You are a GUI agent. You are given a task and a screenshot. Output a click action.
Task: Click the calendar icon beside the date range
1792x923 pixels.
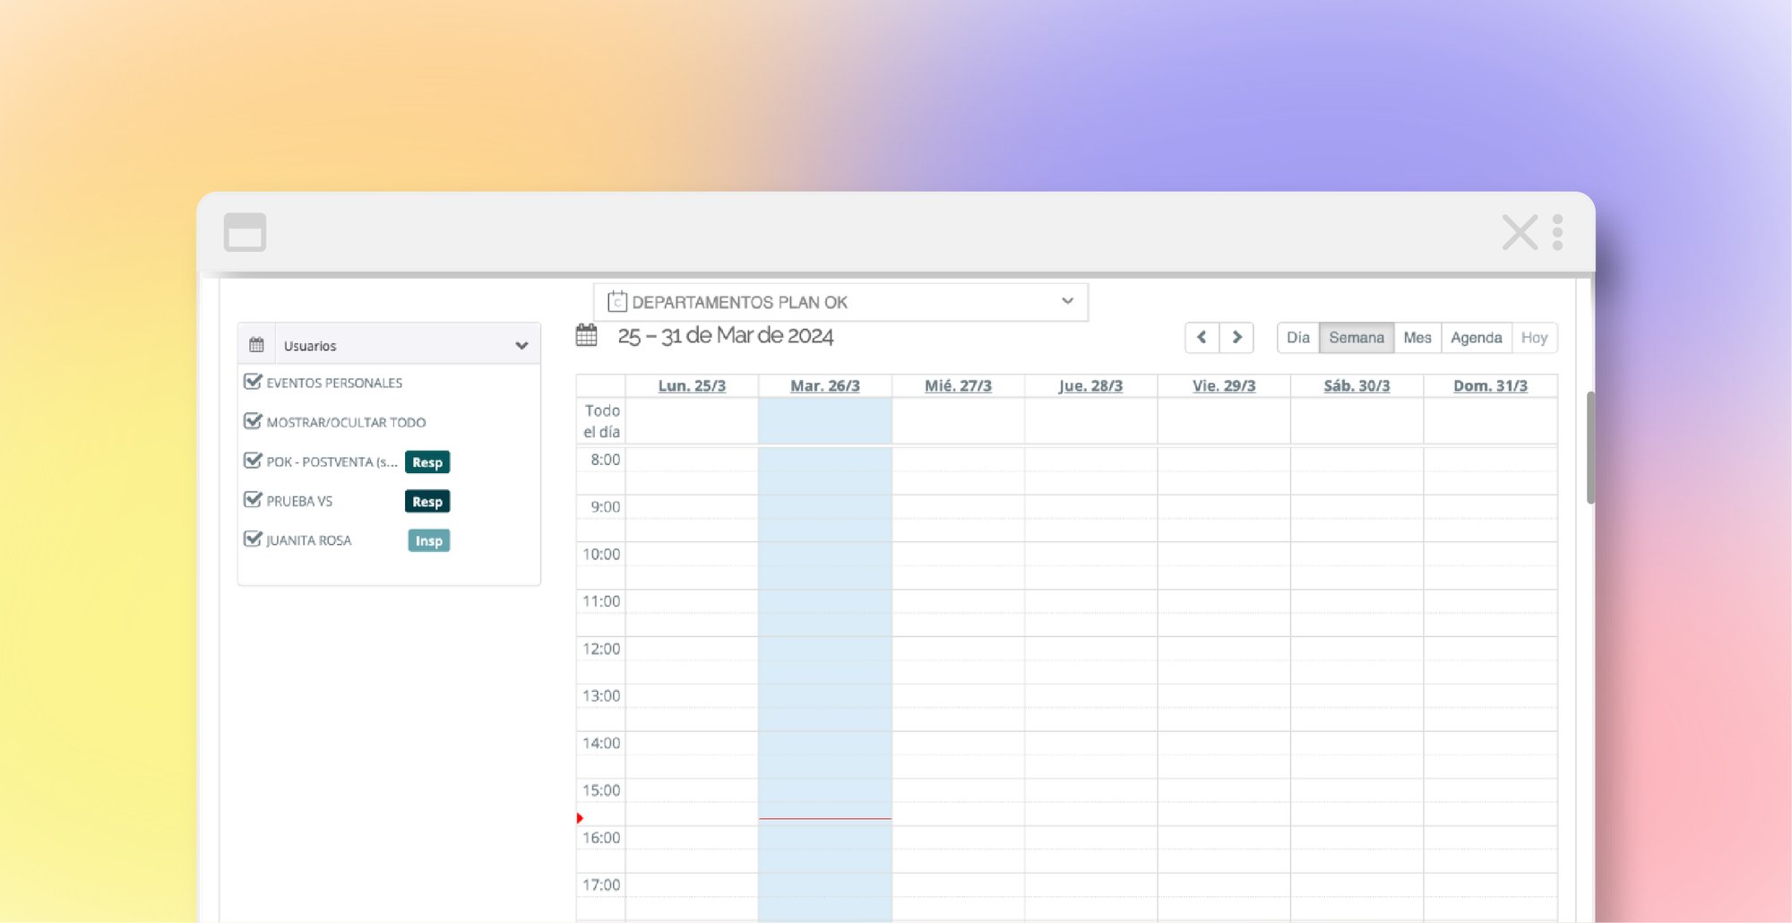tap(586, 335)
